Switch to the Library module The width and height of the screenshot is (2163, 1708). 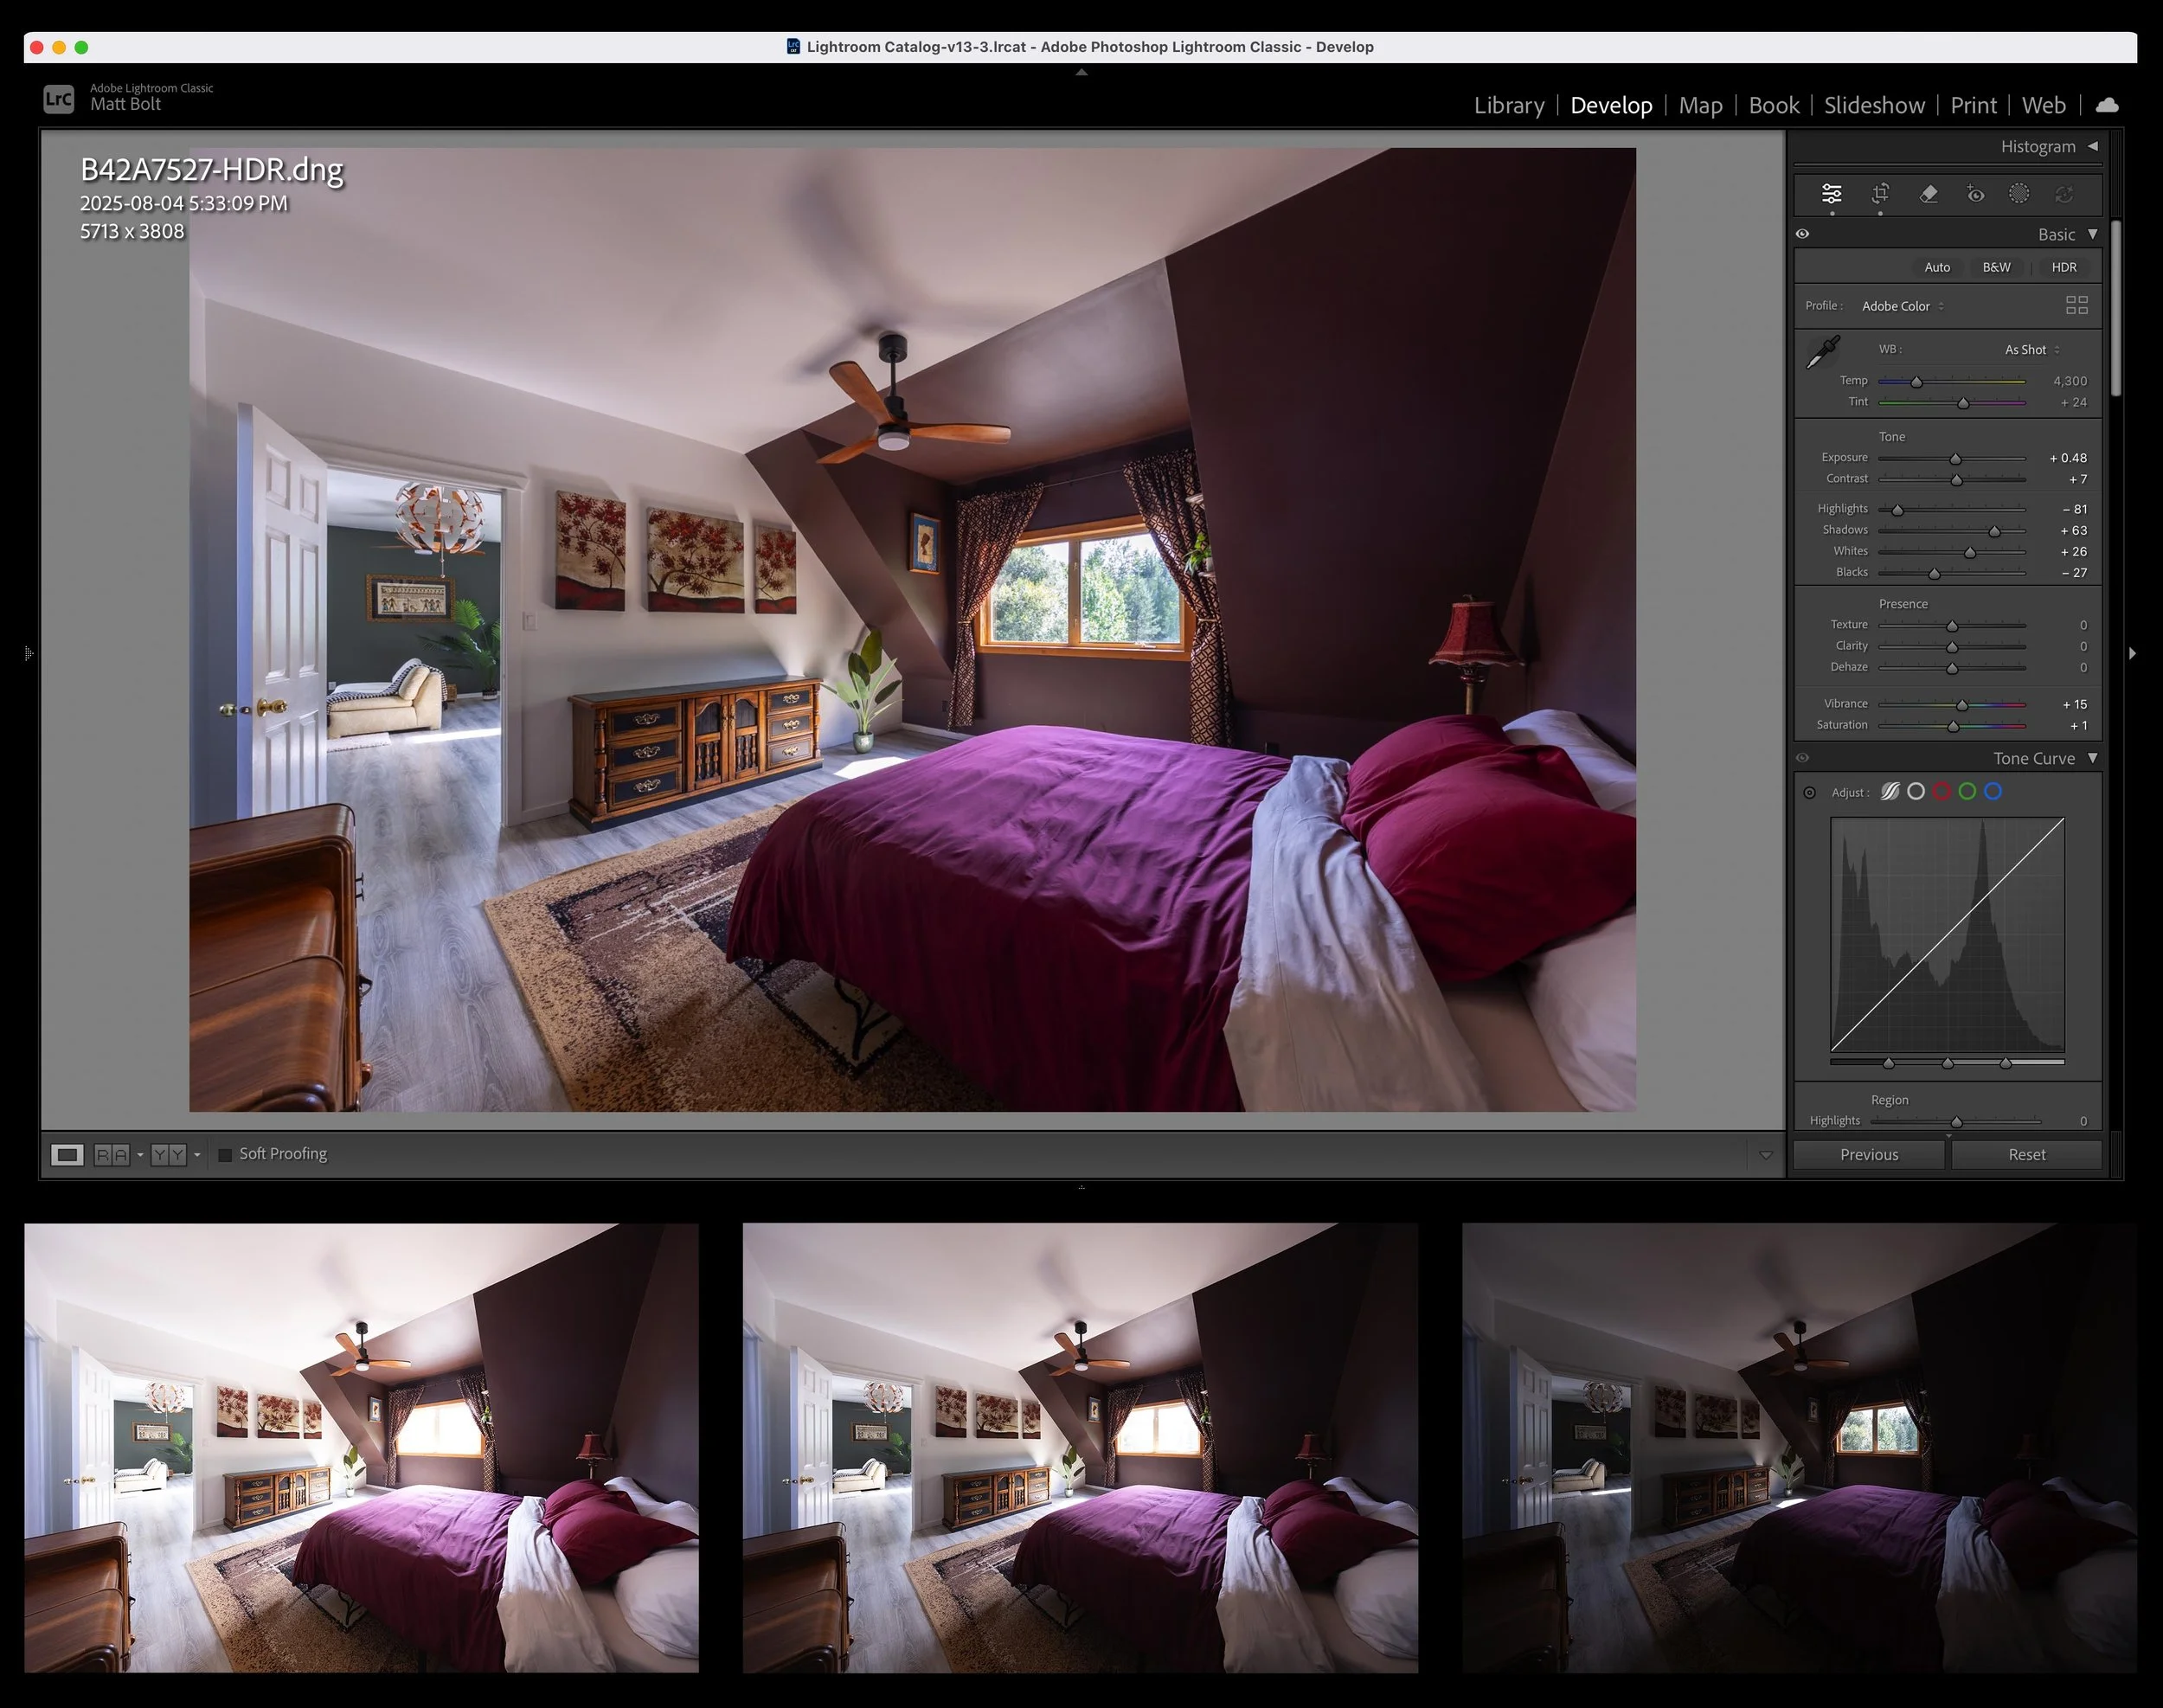point(1508,105)
